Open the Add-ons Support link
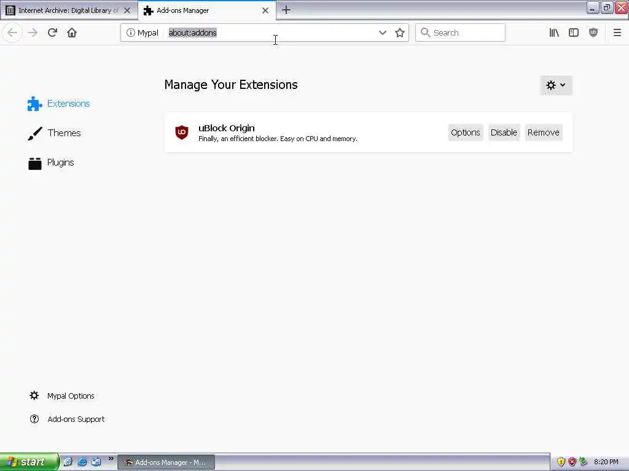Screen dimensions: 629x471 [68, 419]
